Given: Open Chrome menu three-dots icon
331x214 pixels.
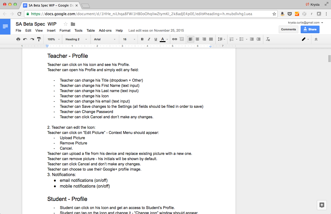Looking at the screenshot, I should tap(326, 14).
